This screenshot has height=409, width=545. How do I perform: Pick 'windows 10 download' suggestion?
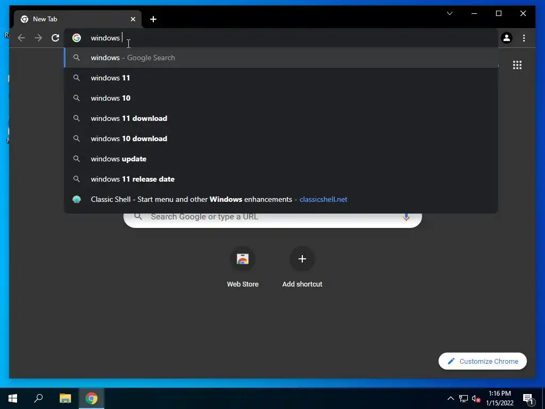tap(281, 138)
